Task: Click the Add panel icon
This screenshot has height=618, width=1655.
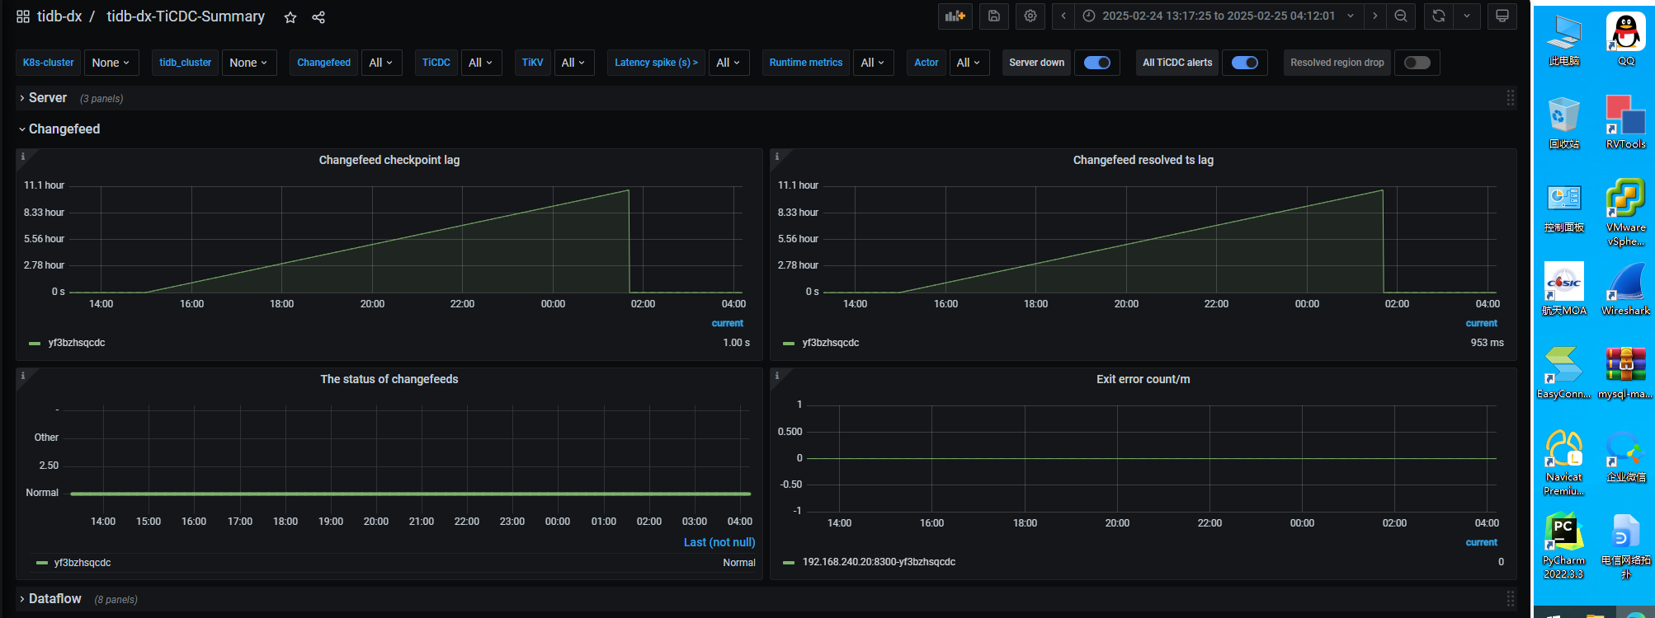Action: [955, 16]
